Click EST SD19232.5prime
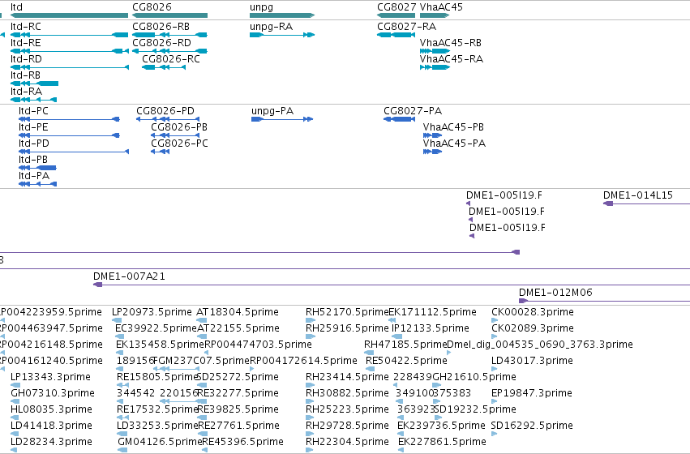 point(475,409)
